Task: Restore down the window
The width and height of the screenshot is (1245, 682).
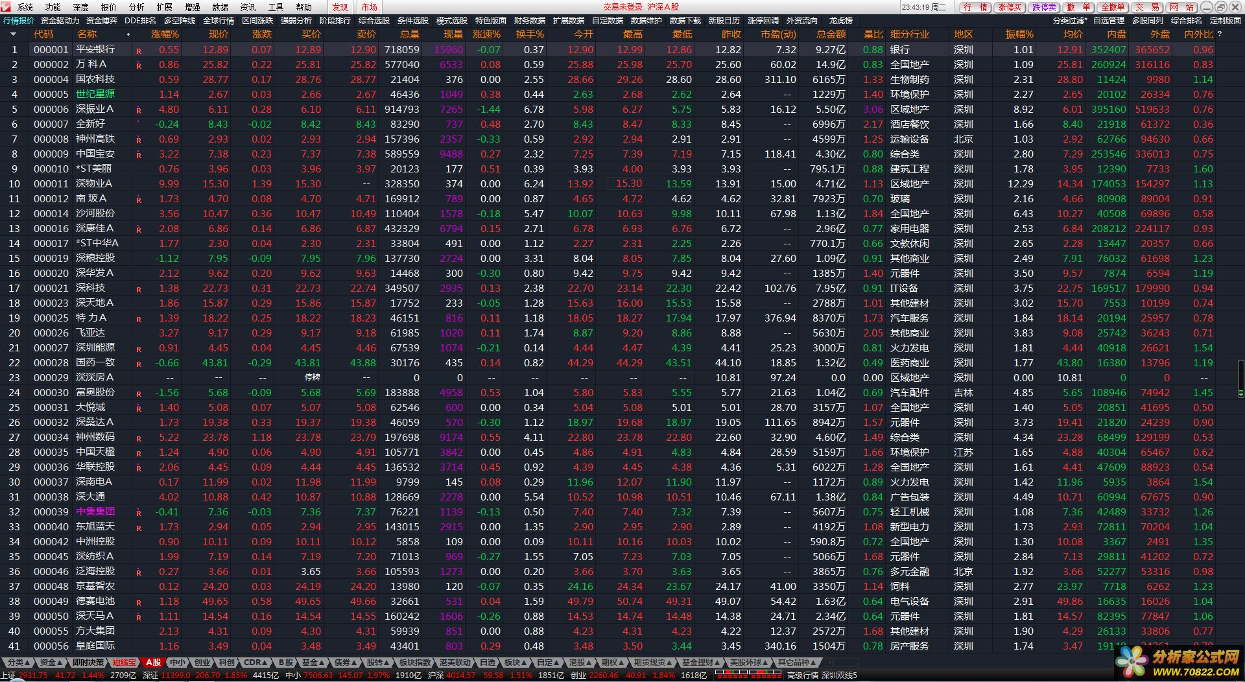Action: [1220, 7]
